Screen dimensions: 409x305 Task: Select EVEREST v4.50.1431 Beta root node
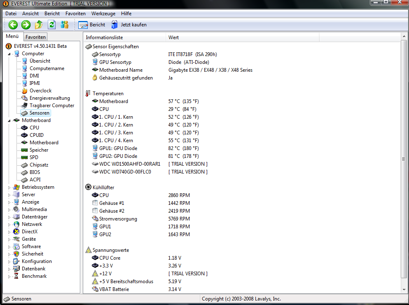click(40, 46)
